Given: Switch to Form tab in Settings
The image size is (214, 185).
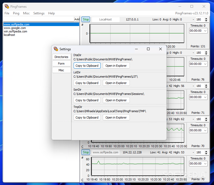Looking at the screenshot, I should (61, 64).
